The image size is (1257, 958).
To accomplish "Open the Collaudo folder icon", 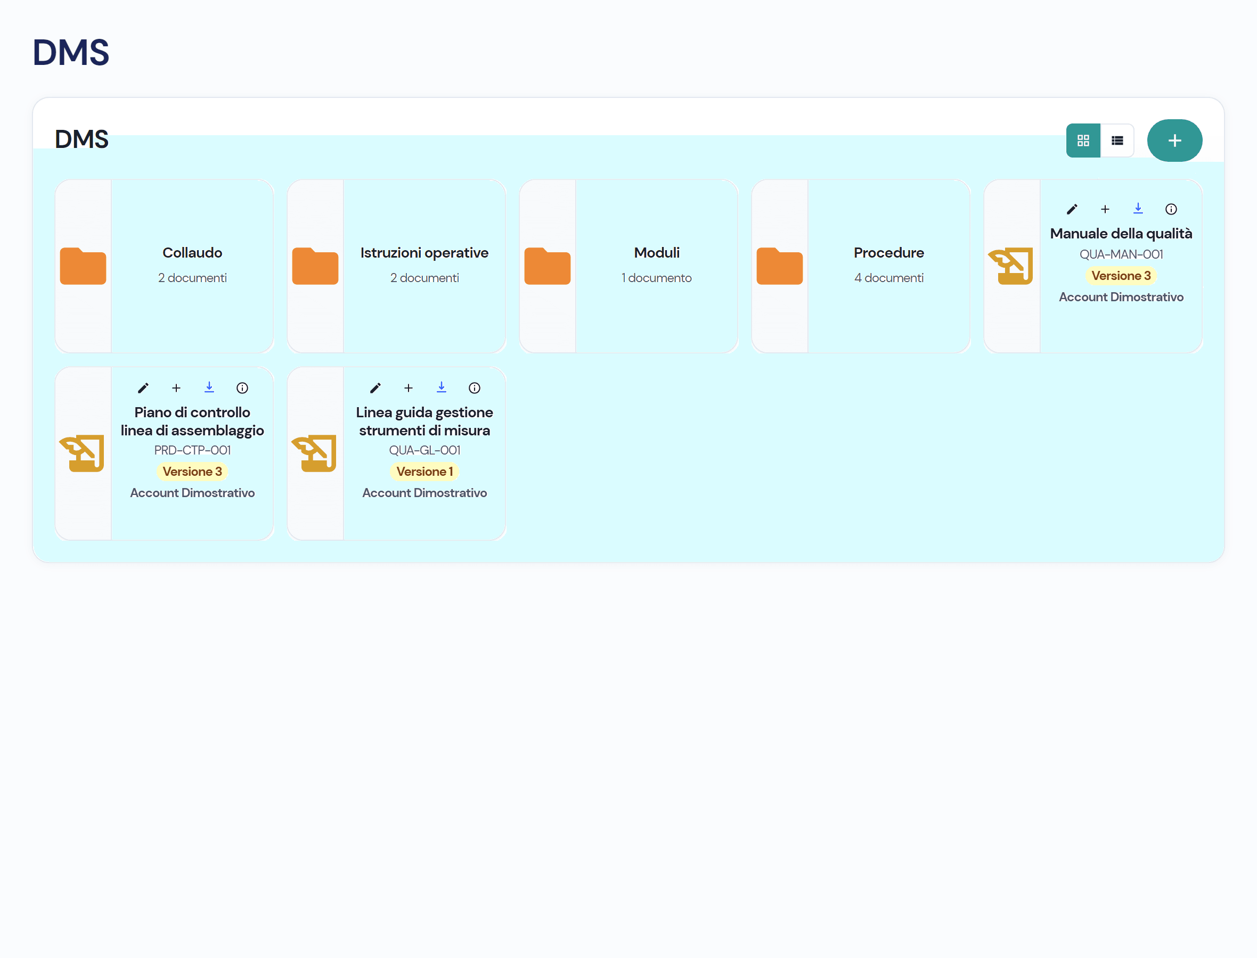I will point(83,266).
